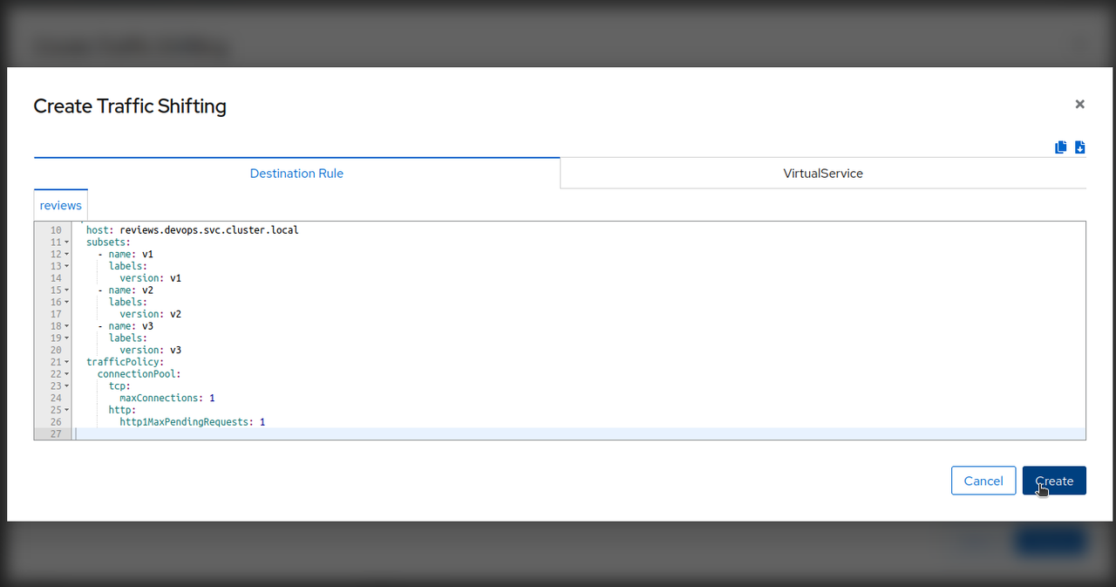1116x587 pixels.
Task: Click line number 24 in the gutter
Action: coord(56,398)
